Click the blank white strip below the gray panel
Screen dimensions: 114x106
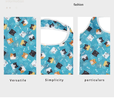tap(57, 102)
